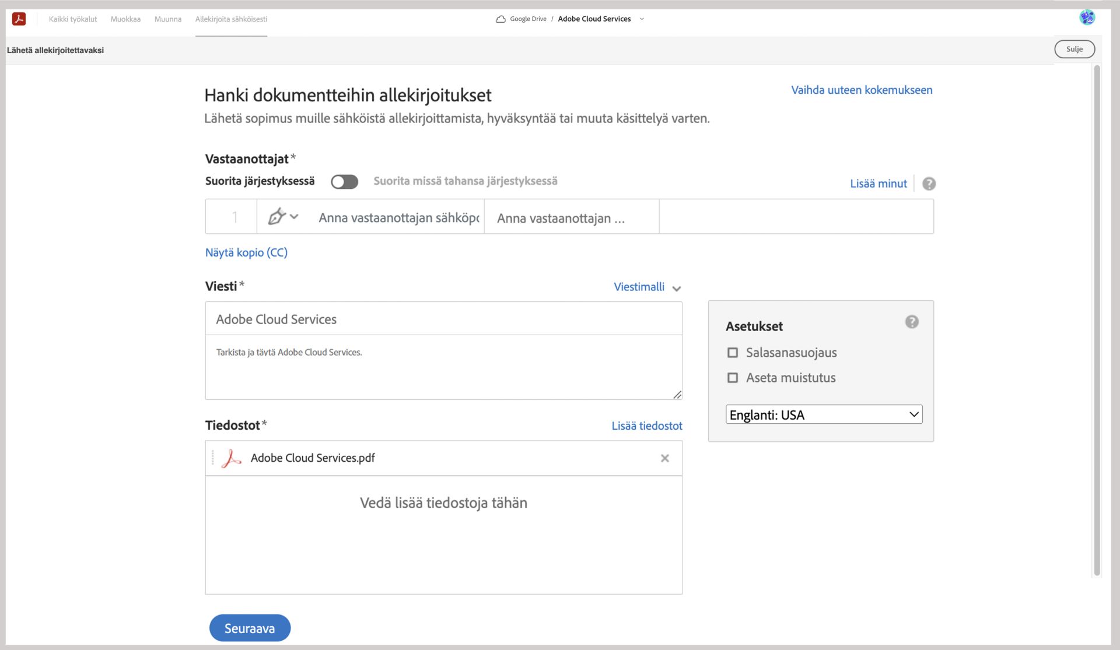
Task: Enable the Aseta muistutus checkbox
Action: (733, 378)
